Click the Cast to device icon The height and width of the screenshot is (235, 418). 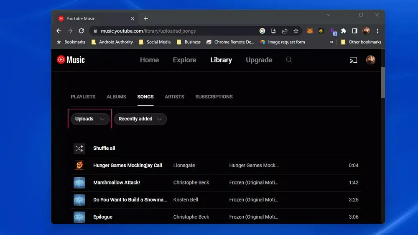pyautogui.click(x=353, y=60)
